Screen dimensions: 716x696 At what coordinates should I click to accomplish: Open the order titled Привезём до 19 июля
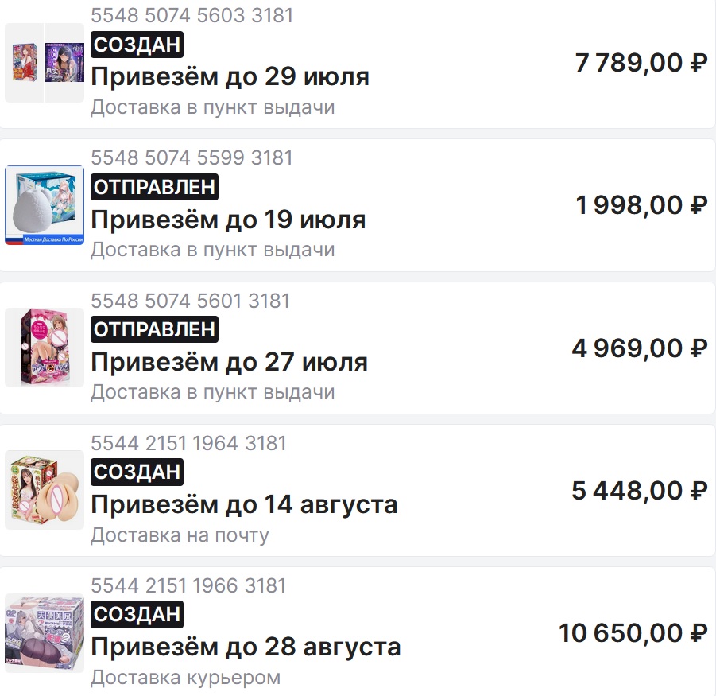(x=228, y=220)
